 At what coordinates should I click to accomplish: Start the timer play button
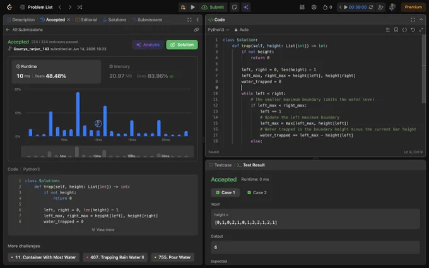pos(346,7)
